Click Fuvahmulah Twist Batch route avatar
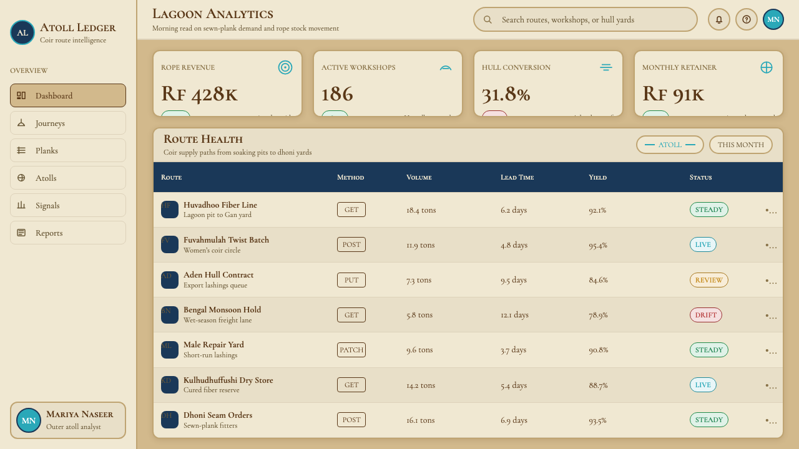The image size is (799, 449). 170,244
